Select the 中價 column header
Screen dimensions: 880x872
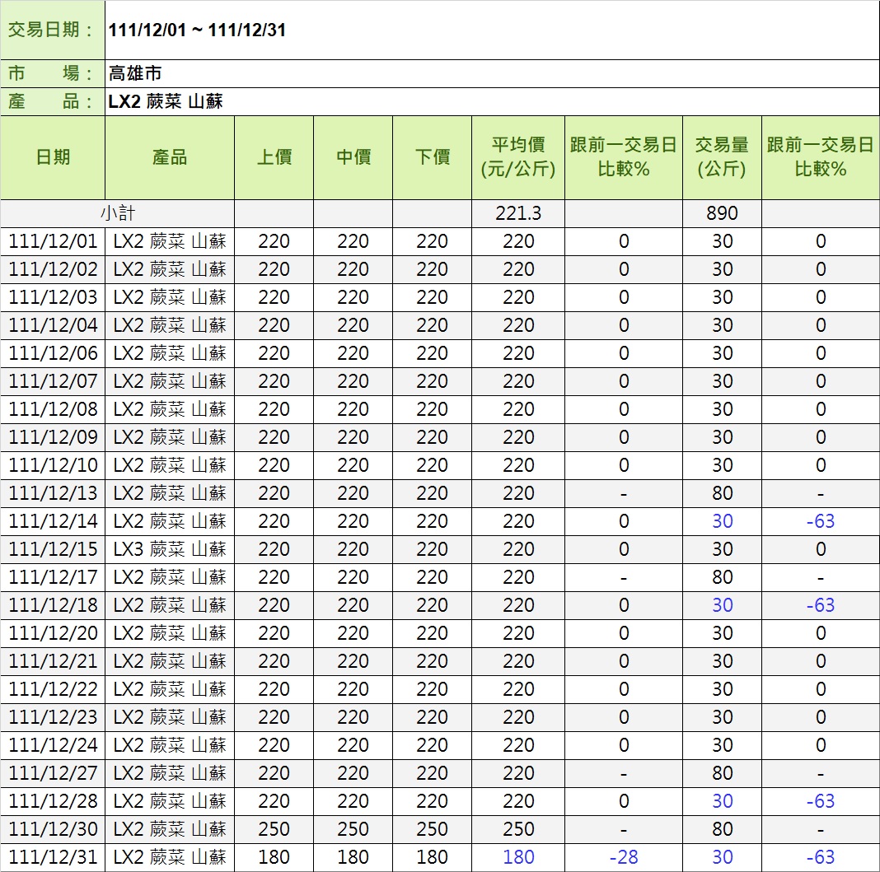pyautogui.click(x=353, y=157)
